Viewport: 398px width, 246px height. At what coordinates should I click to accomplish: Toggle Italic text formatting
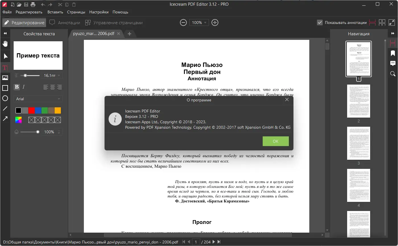(24, 87)
